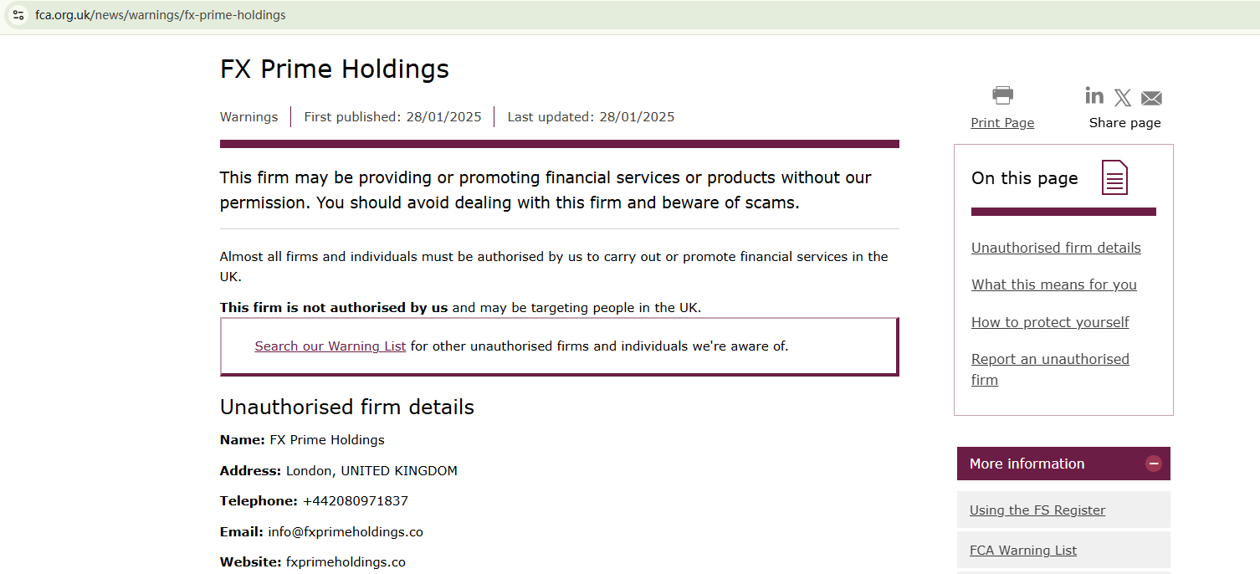Select FCA Warning List menu item
Viewport: 1260px width, 574px height.
click(1023, 551)
